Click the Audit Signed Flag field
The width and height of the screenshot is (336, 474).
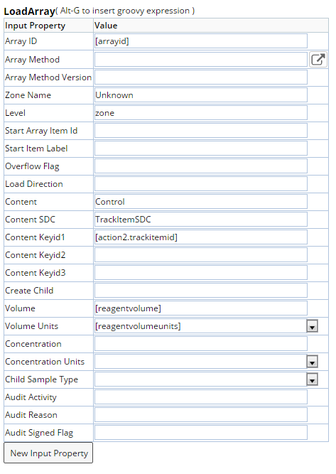click(201, 433)
